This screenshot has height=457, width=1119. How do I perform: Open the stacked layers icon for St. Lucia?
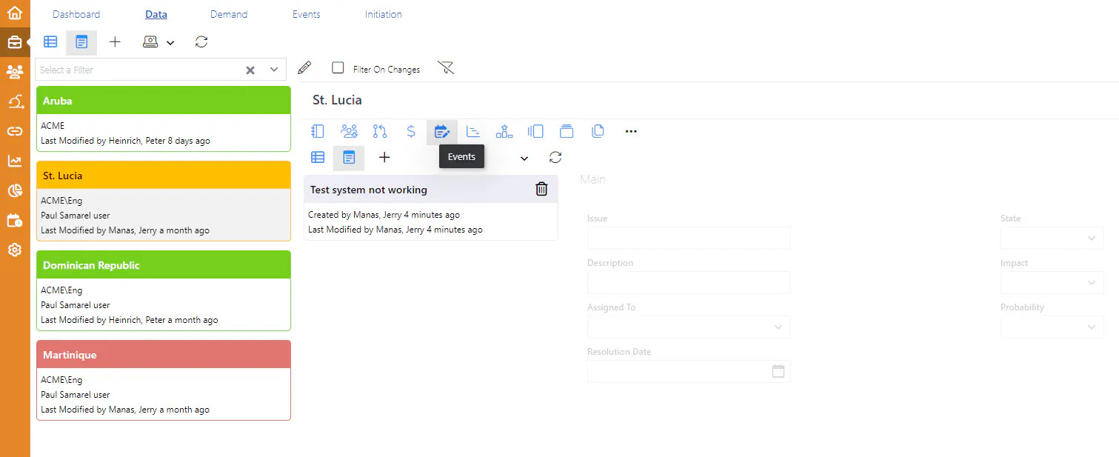point(567,131)
